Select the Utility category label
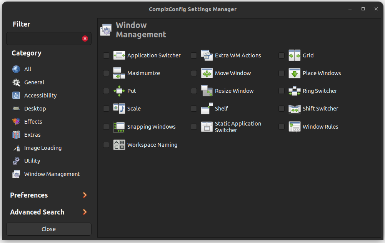385x243 pixels. (32, 161)
